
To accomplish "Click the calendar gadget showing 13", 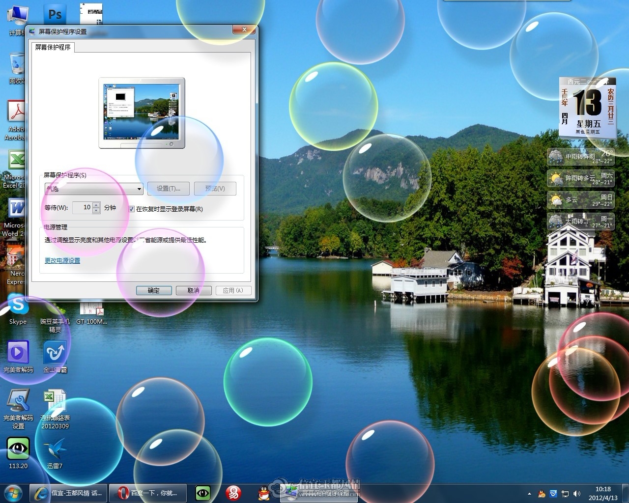I will (588, 107).
